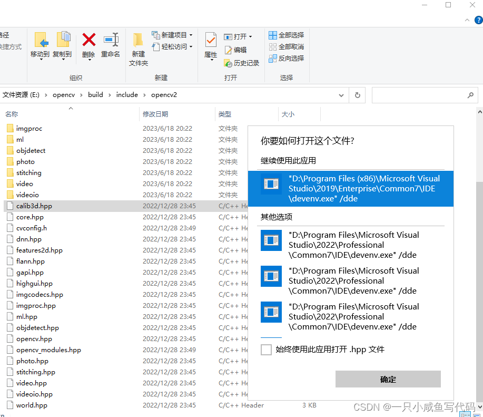Enable always use this app for .hpp
The image size is (483, 417).
tap(266, 350)
